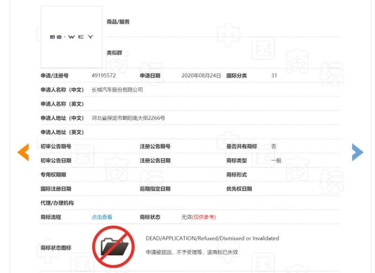Click the international class value 31
Screen dimensions: 375x273
tap(274, 76)
